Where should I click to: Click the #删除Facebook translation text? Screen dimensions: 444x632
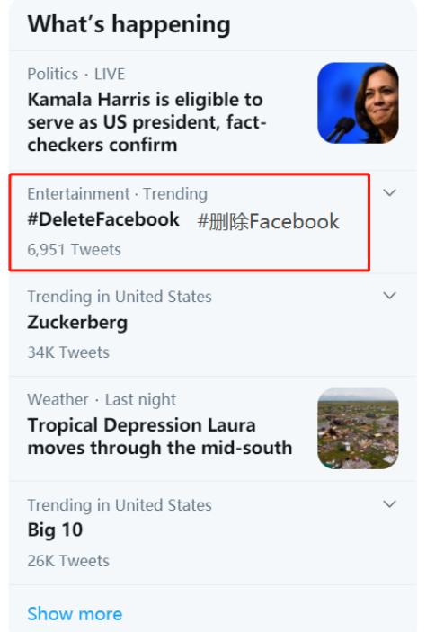click(x=268, y=222)
